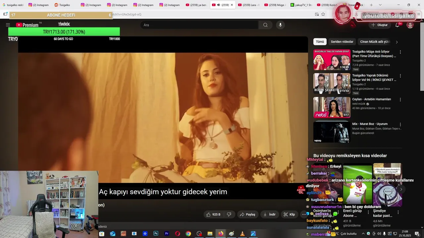Viewport: 424px width, 238px height.
Task: Switch to the Müge YouTube tab
Action: pos(275,5)
